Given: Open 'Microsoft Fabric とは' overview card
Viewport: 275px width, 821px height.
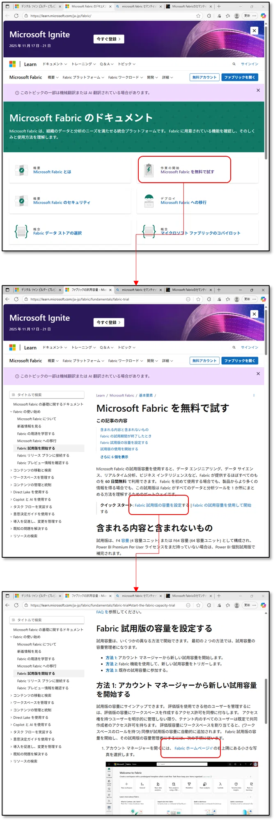Looking at the screenshot, I should [x=52, y=172].
